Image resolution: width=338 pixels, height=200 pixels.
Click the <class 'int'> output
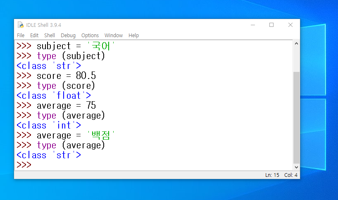point(49,125)
